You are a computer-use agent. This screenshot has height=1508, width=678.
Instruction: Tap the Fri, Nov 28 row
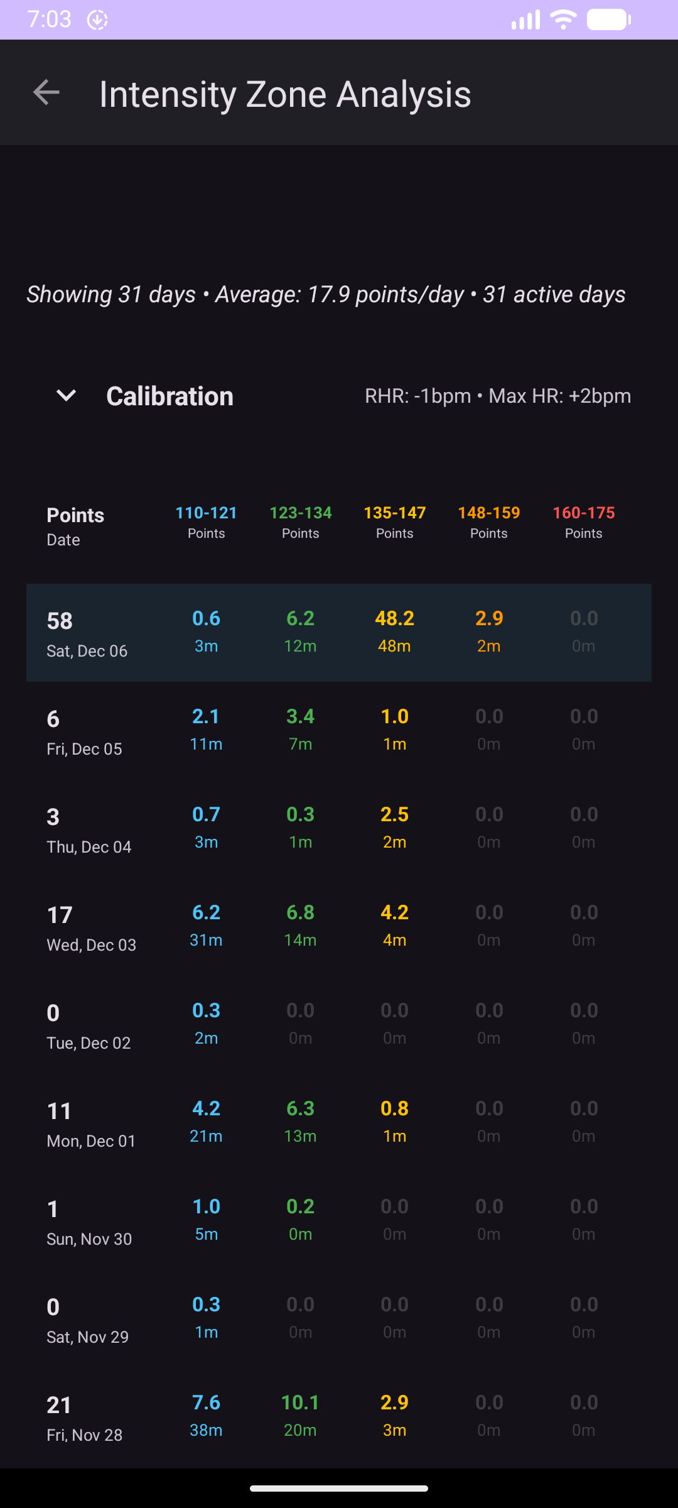pyautogui.click(x=339, y=1417)
